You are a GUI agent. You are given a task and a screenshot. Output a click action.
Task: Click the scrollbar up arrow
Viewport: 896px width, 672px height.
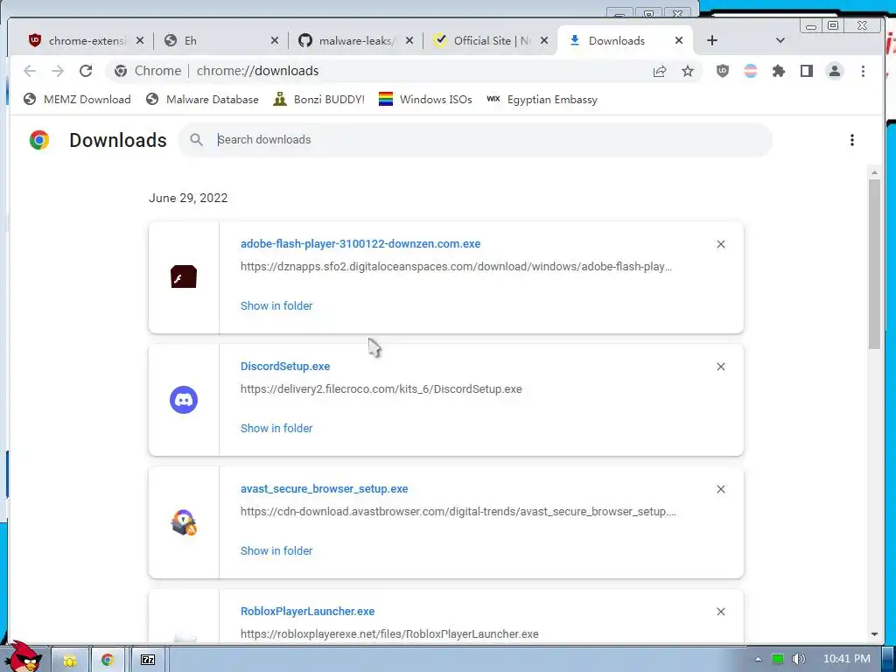874,172
